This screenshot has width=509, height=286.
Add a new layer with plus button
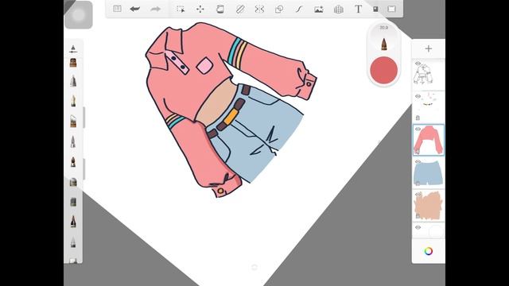click(x=429, y=48)
